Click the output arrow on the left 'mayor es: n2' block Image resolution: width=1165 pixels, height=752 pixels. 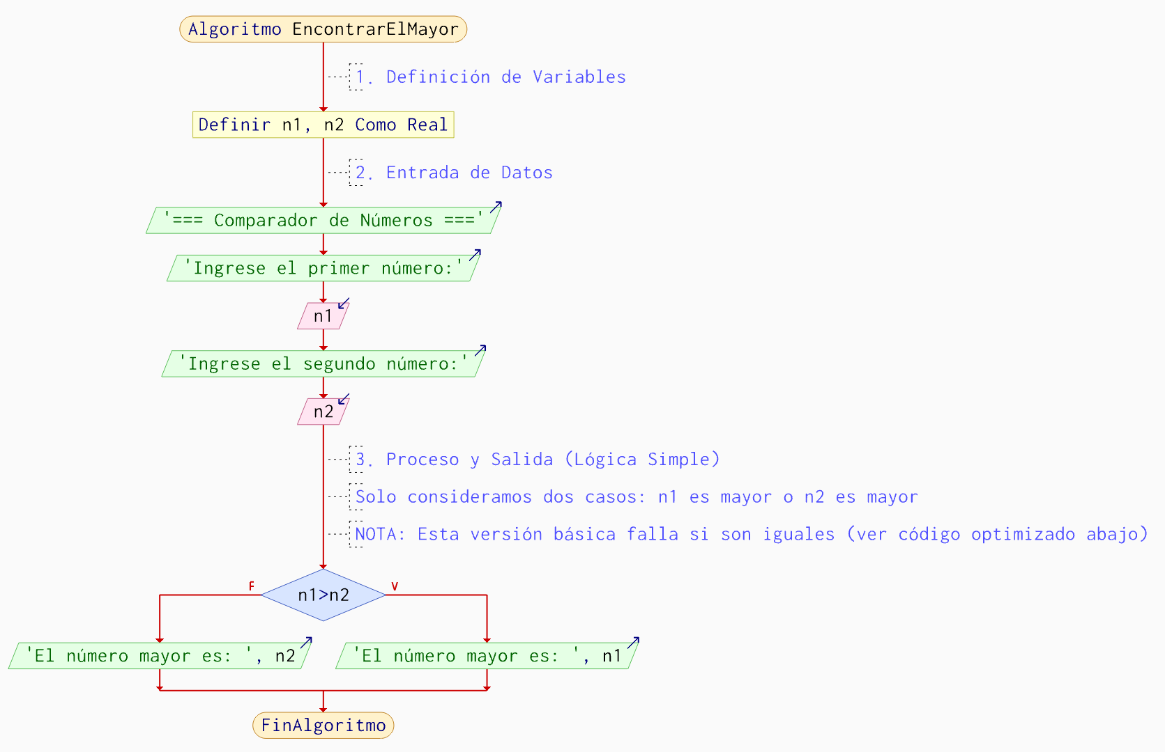tap(305, 642)
